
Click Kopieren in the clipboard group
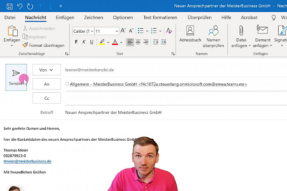(34, 37)
